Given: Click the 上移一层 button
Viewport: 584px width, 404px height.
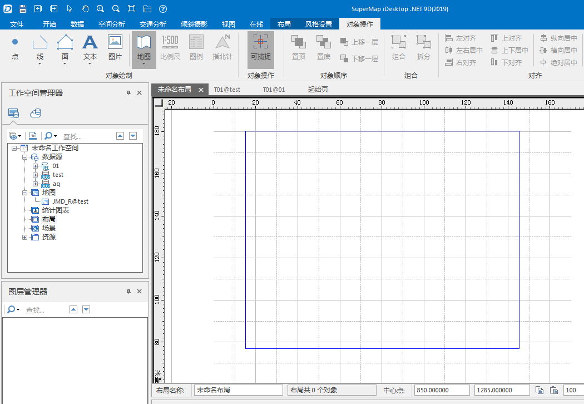Looking at the screenshot, I should point(360,42).
